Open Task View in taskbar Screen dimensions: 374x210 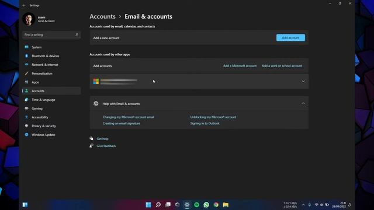pos(168,205)
